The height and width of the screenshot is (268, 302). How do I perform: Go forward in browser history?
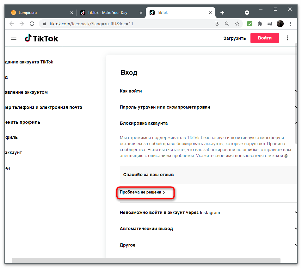(x=22, y=24)
